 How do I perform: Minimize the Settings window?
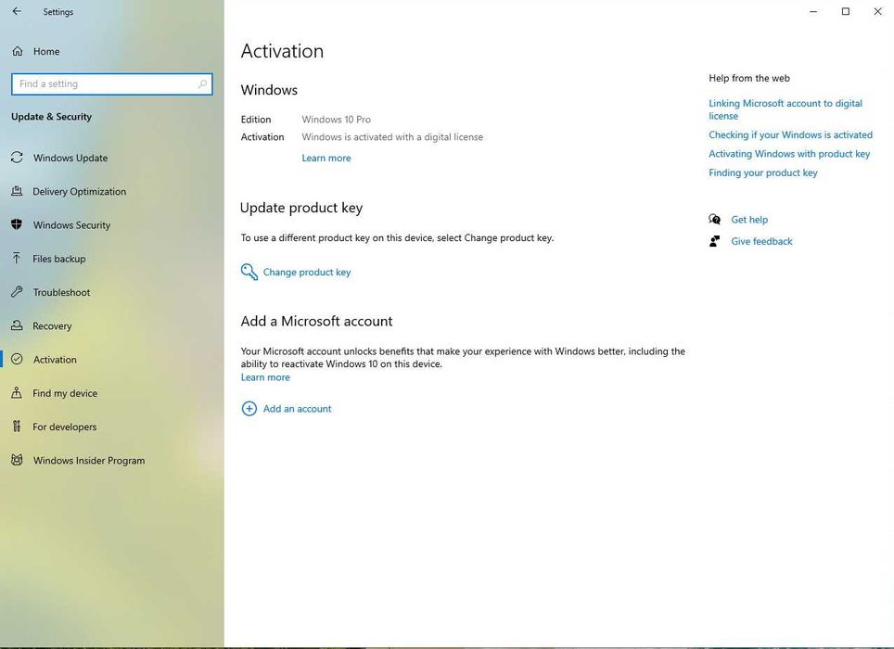813,11
